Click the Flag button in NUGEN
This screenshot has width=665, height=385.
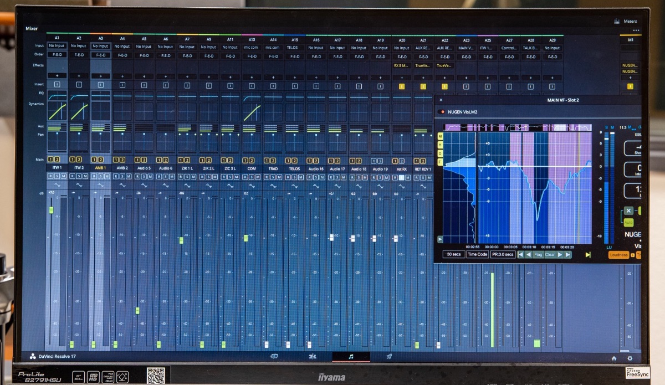pyautogui.click(x=538, y=254)
